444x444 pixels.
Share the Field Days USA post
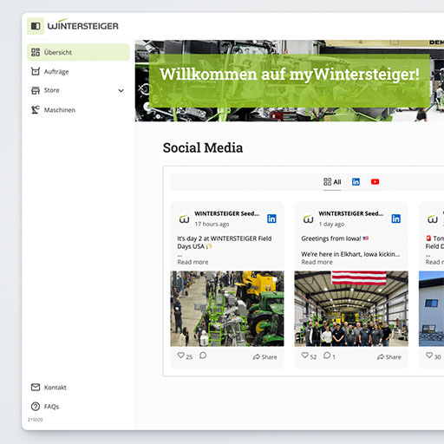pos(264,357)
